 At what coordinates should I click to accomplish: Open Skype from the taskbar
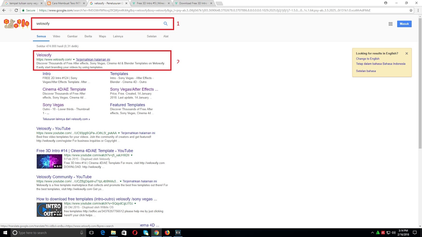146,233
